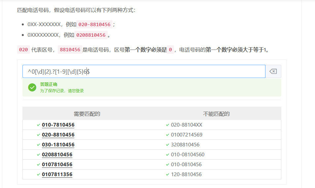Place cursor in the regex input field

tap(165, 71)
